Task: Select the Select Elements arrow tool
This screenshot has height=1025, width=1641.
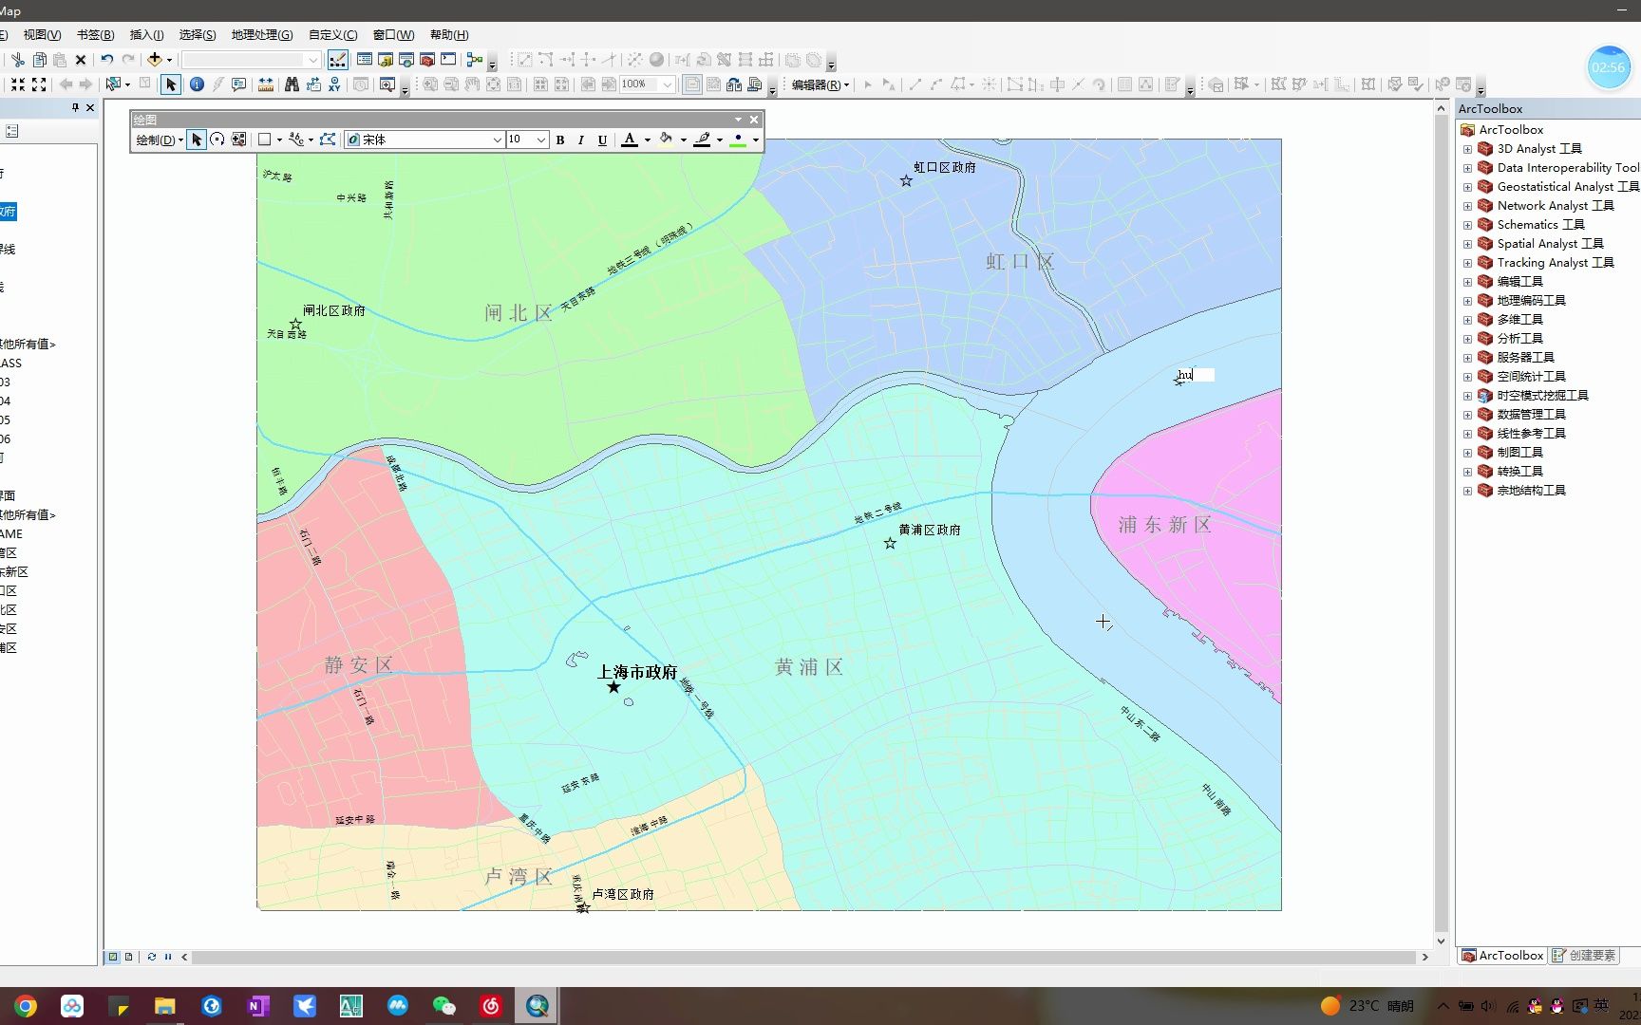Action: click(x=171, y=84)
